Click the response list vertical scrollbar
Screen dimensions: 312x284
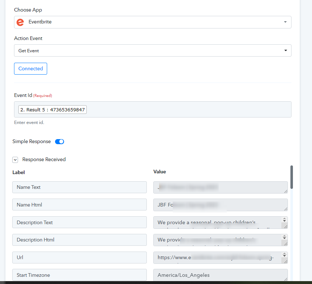[x=291, y=177]
